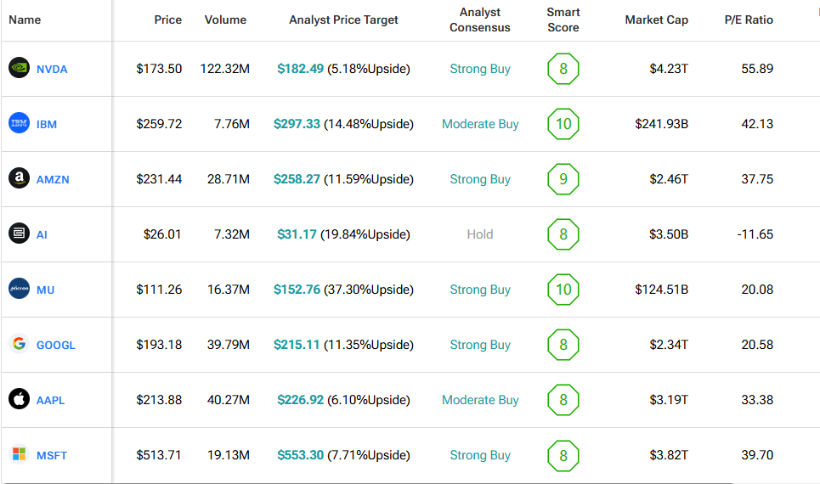Sort by the Name column header
Screen dimensions: 820x484
click(25, 20)
